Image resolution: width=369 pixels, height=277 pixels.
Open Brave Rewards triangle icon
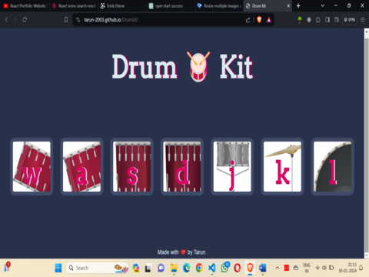pyautogui.click(x=269, y=20)
